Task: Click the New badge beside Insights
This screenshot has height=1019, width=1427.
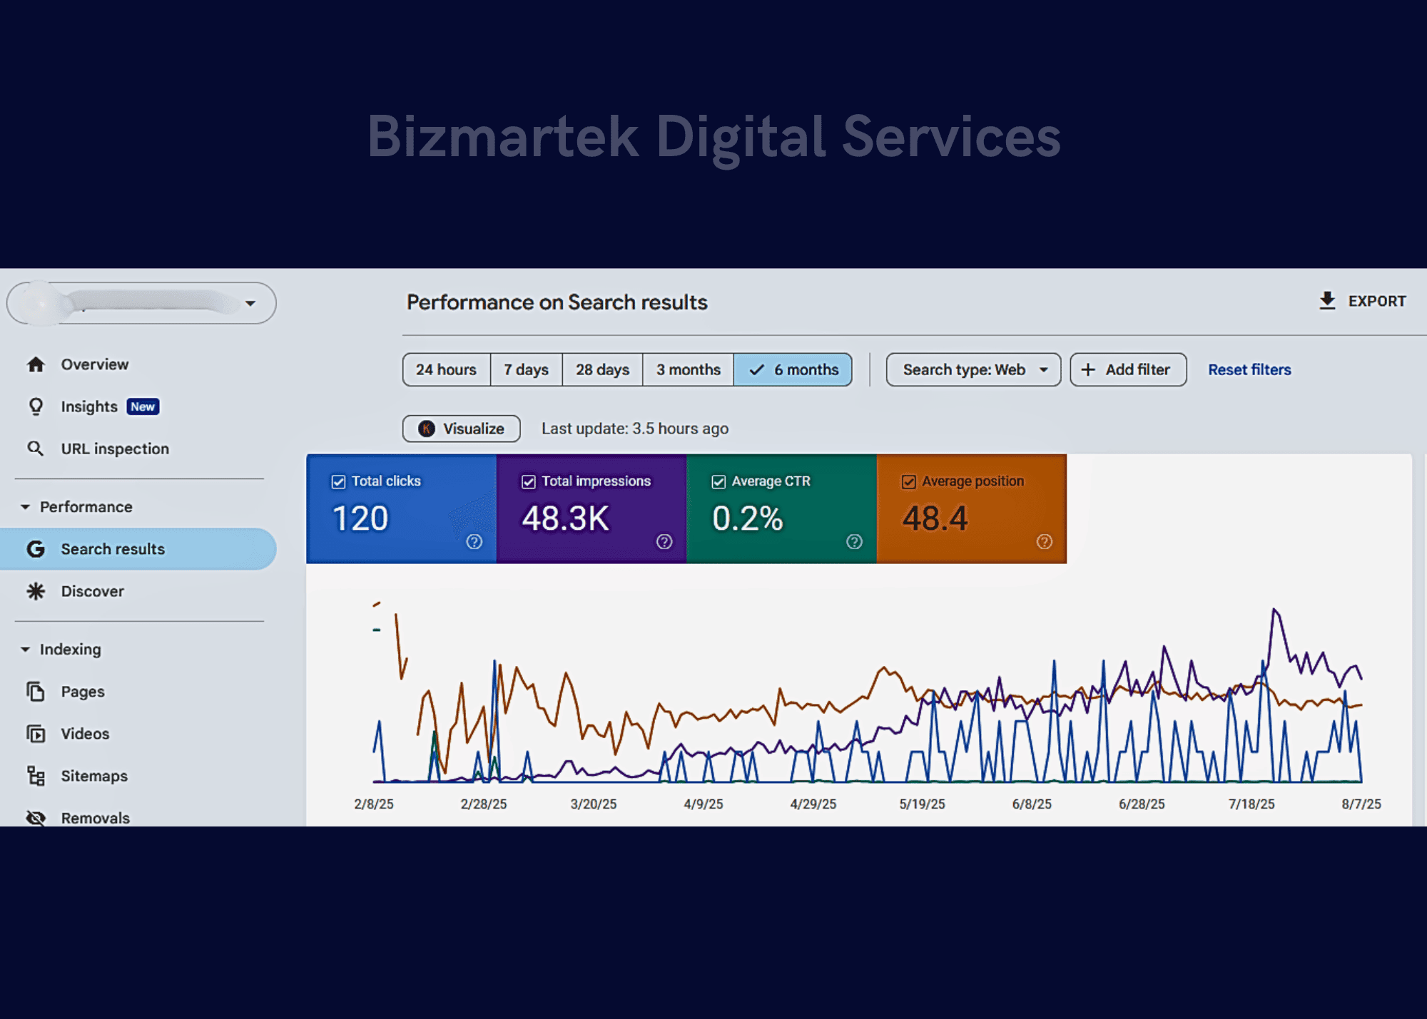Action: 143,406
